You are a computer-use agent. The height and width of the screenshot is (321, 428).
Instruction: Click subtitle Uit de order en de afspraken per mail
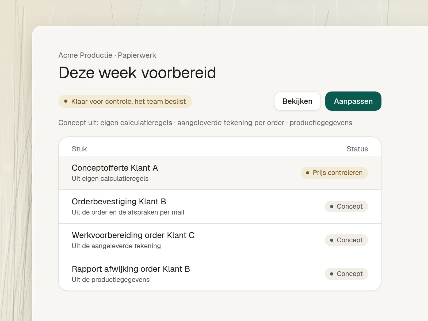point(128,212)
